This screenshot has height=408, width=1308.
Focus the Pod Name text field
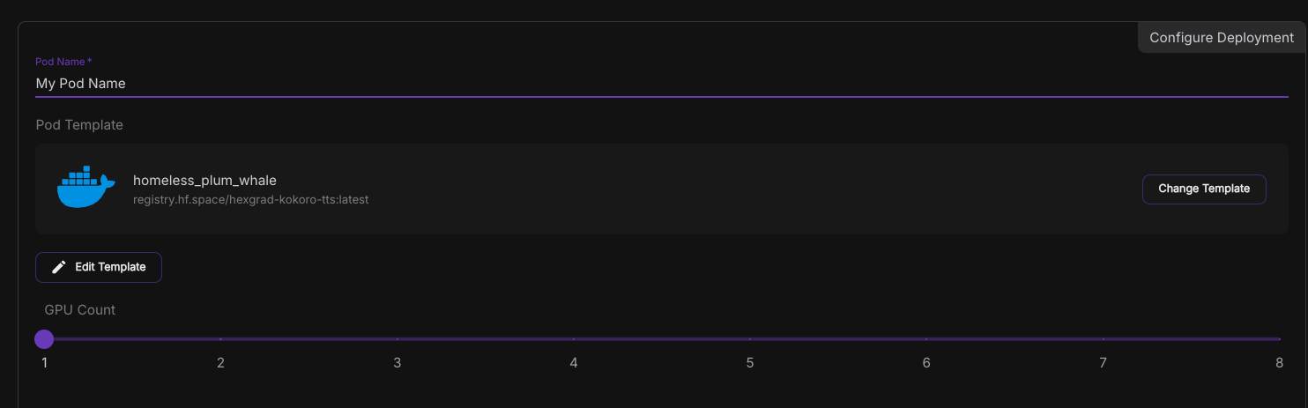coord(661,84)
